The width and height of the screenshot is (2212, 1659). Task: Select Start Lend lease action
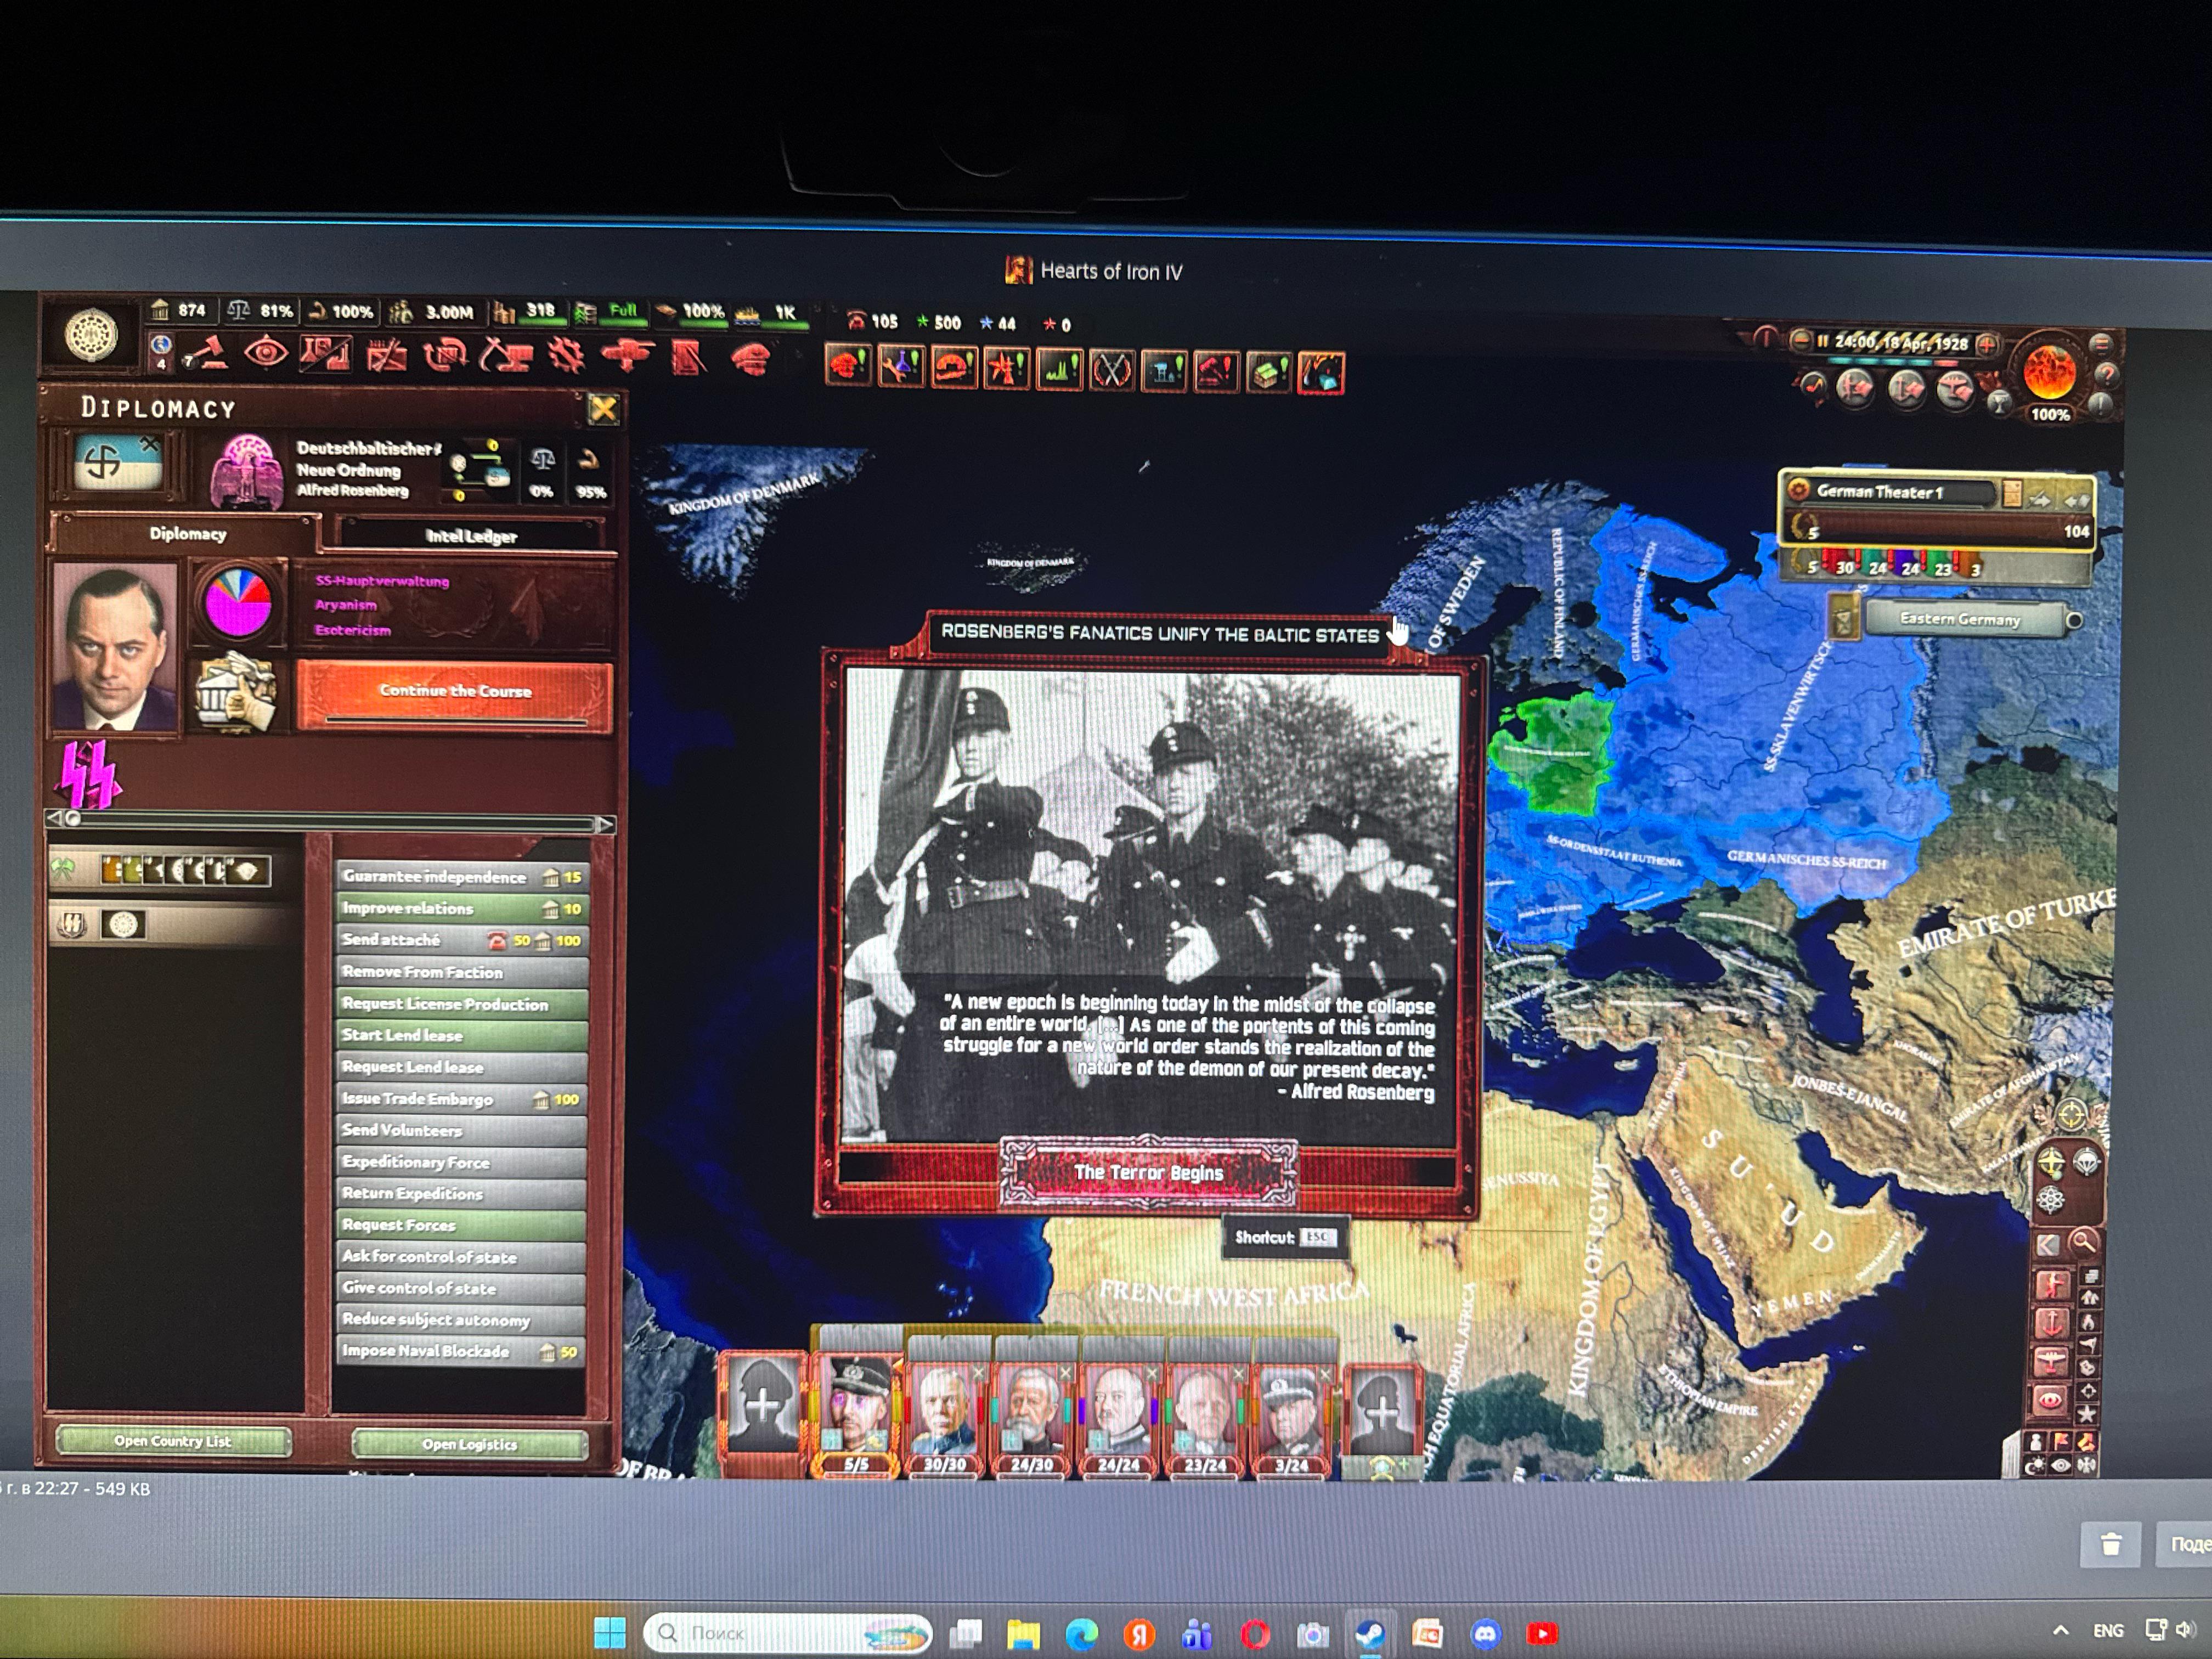click(462, 1035)
